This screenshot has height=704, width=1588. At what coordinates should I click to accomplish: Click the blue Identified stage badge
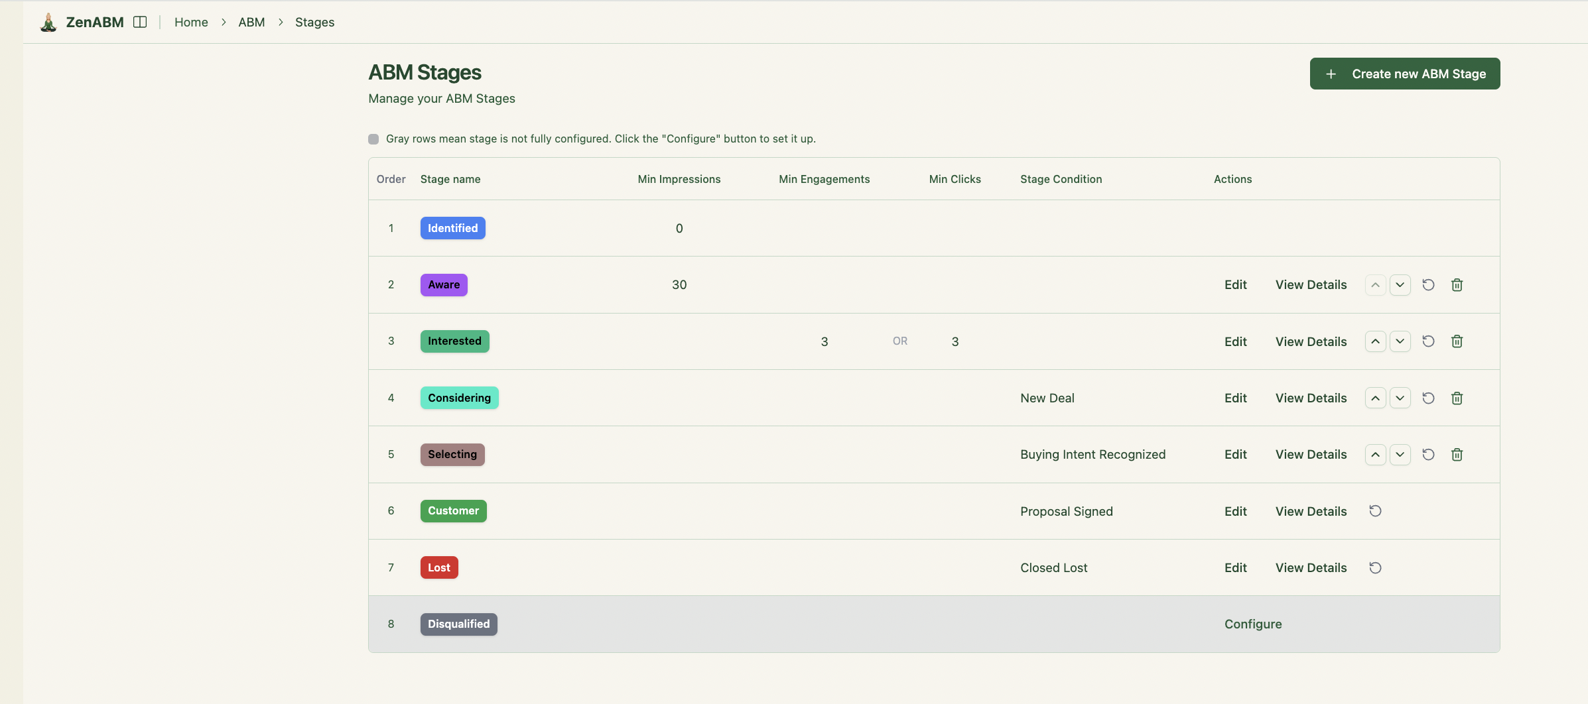pos(452,228)
